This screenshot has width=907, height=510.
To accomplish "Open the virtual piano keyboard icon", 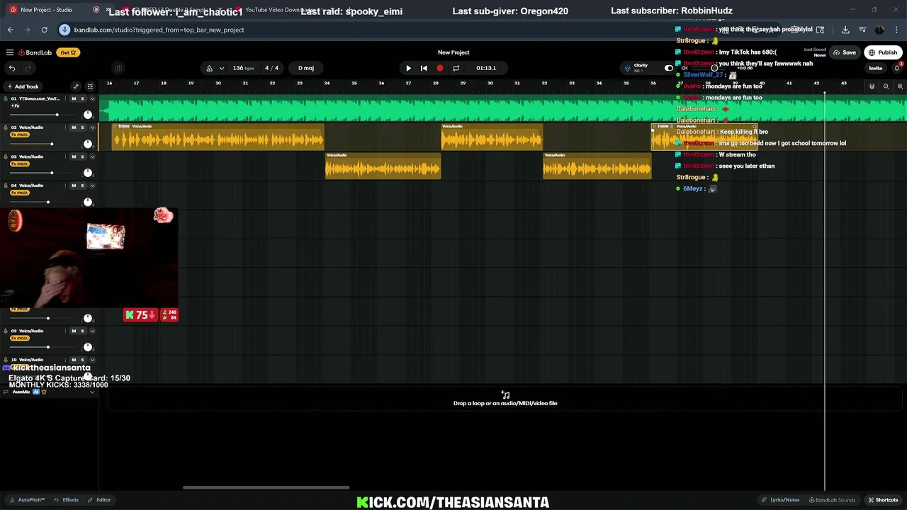I will 118,68.
